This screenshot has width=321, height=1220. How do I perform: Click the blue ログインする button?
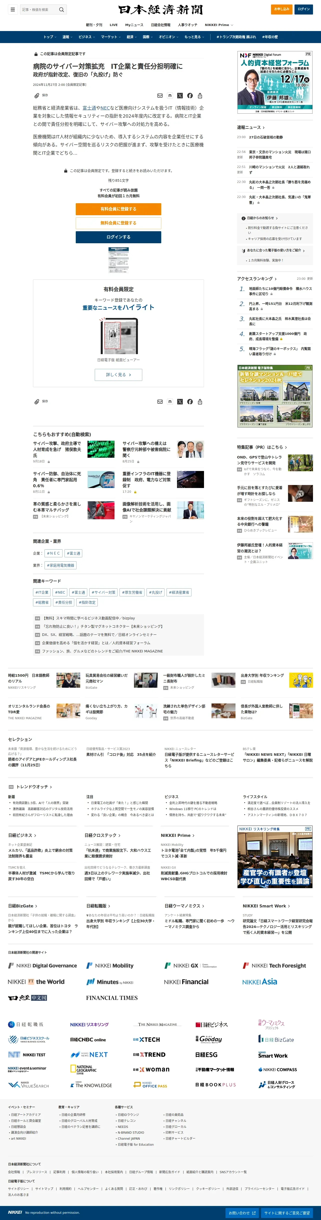[x=118, y=237]
